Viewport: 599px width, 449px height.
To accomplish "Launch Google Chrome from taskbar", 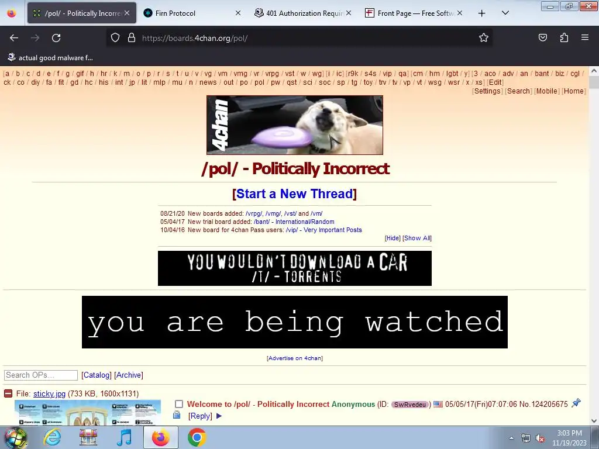I will click(x=197, y=437).
